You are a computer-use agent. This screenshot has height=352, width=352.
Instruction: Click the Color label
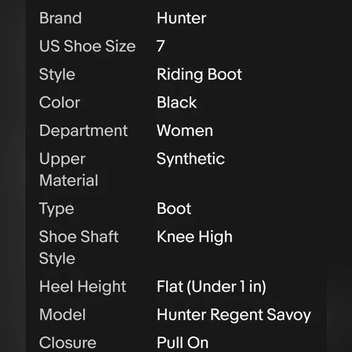click(x=59, y=103)
